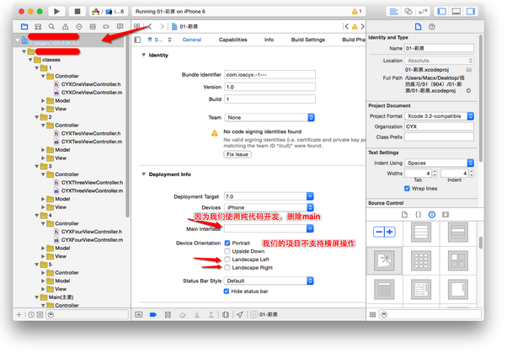The width and height of the screenshot is (507, 353).
Task: Open the Indent Using dropdown
Action: coord(440,163)
